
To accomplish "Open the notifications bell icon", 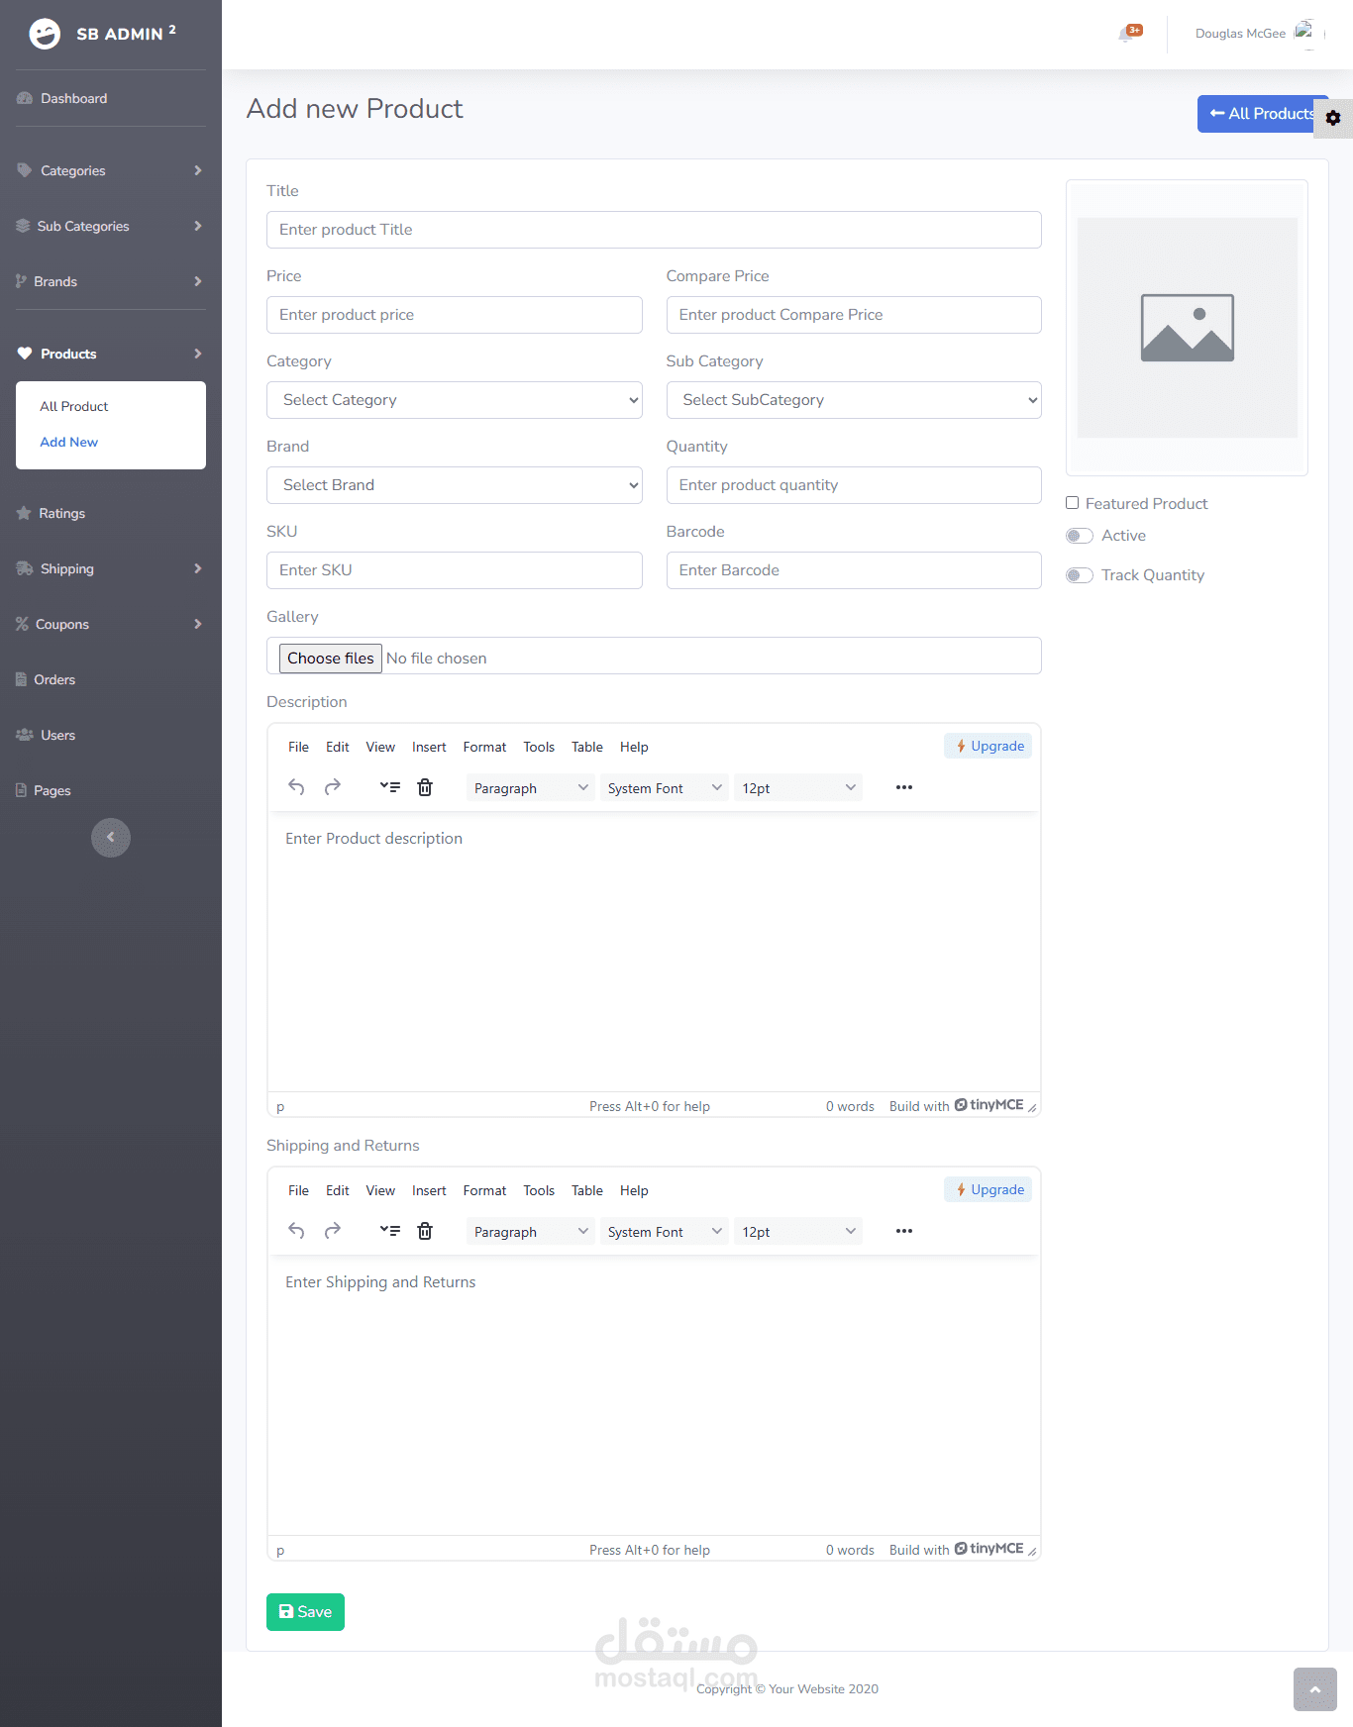I will coord(1127,34).
